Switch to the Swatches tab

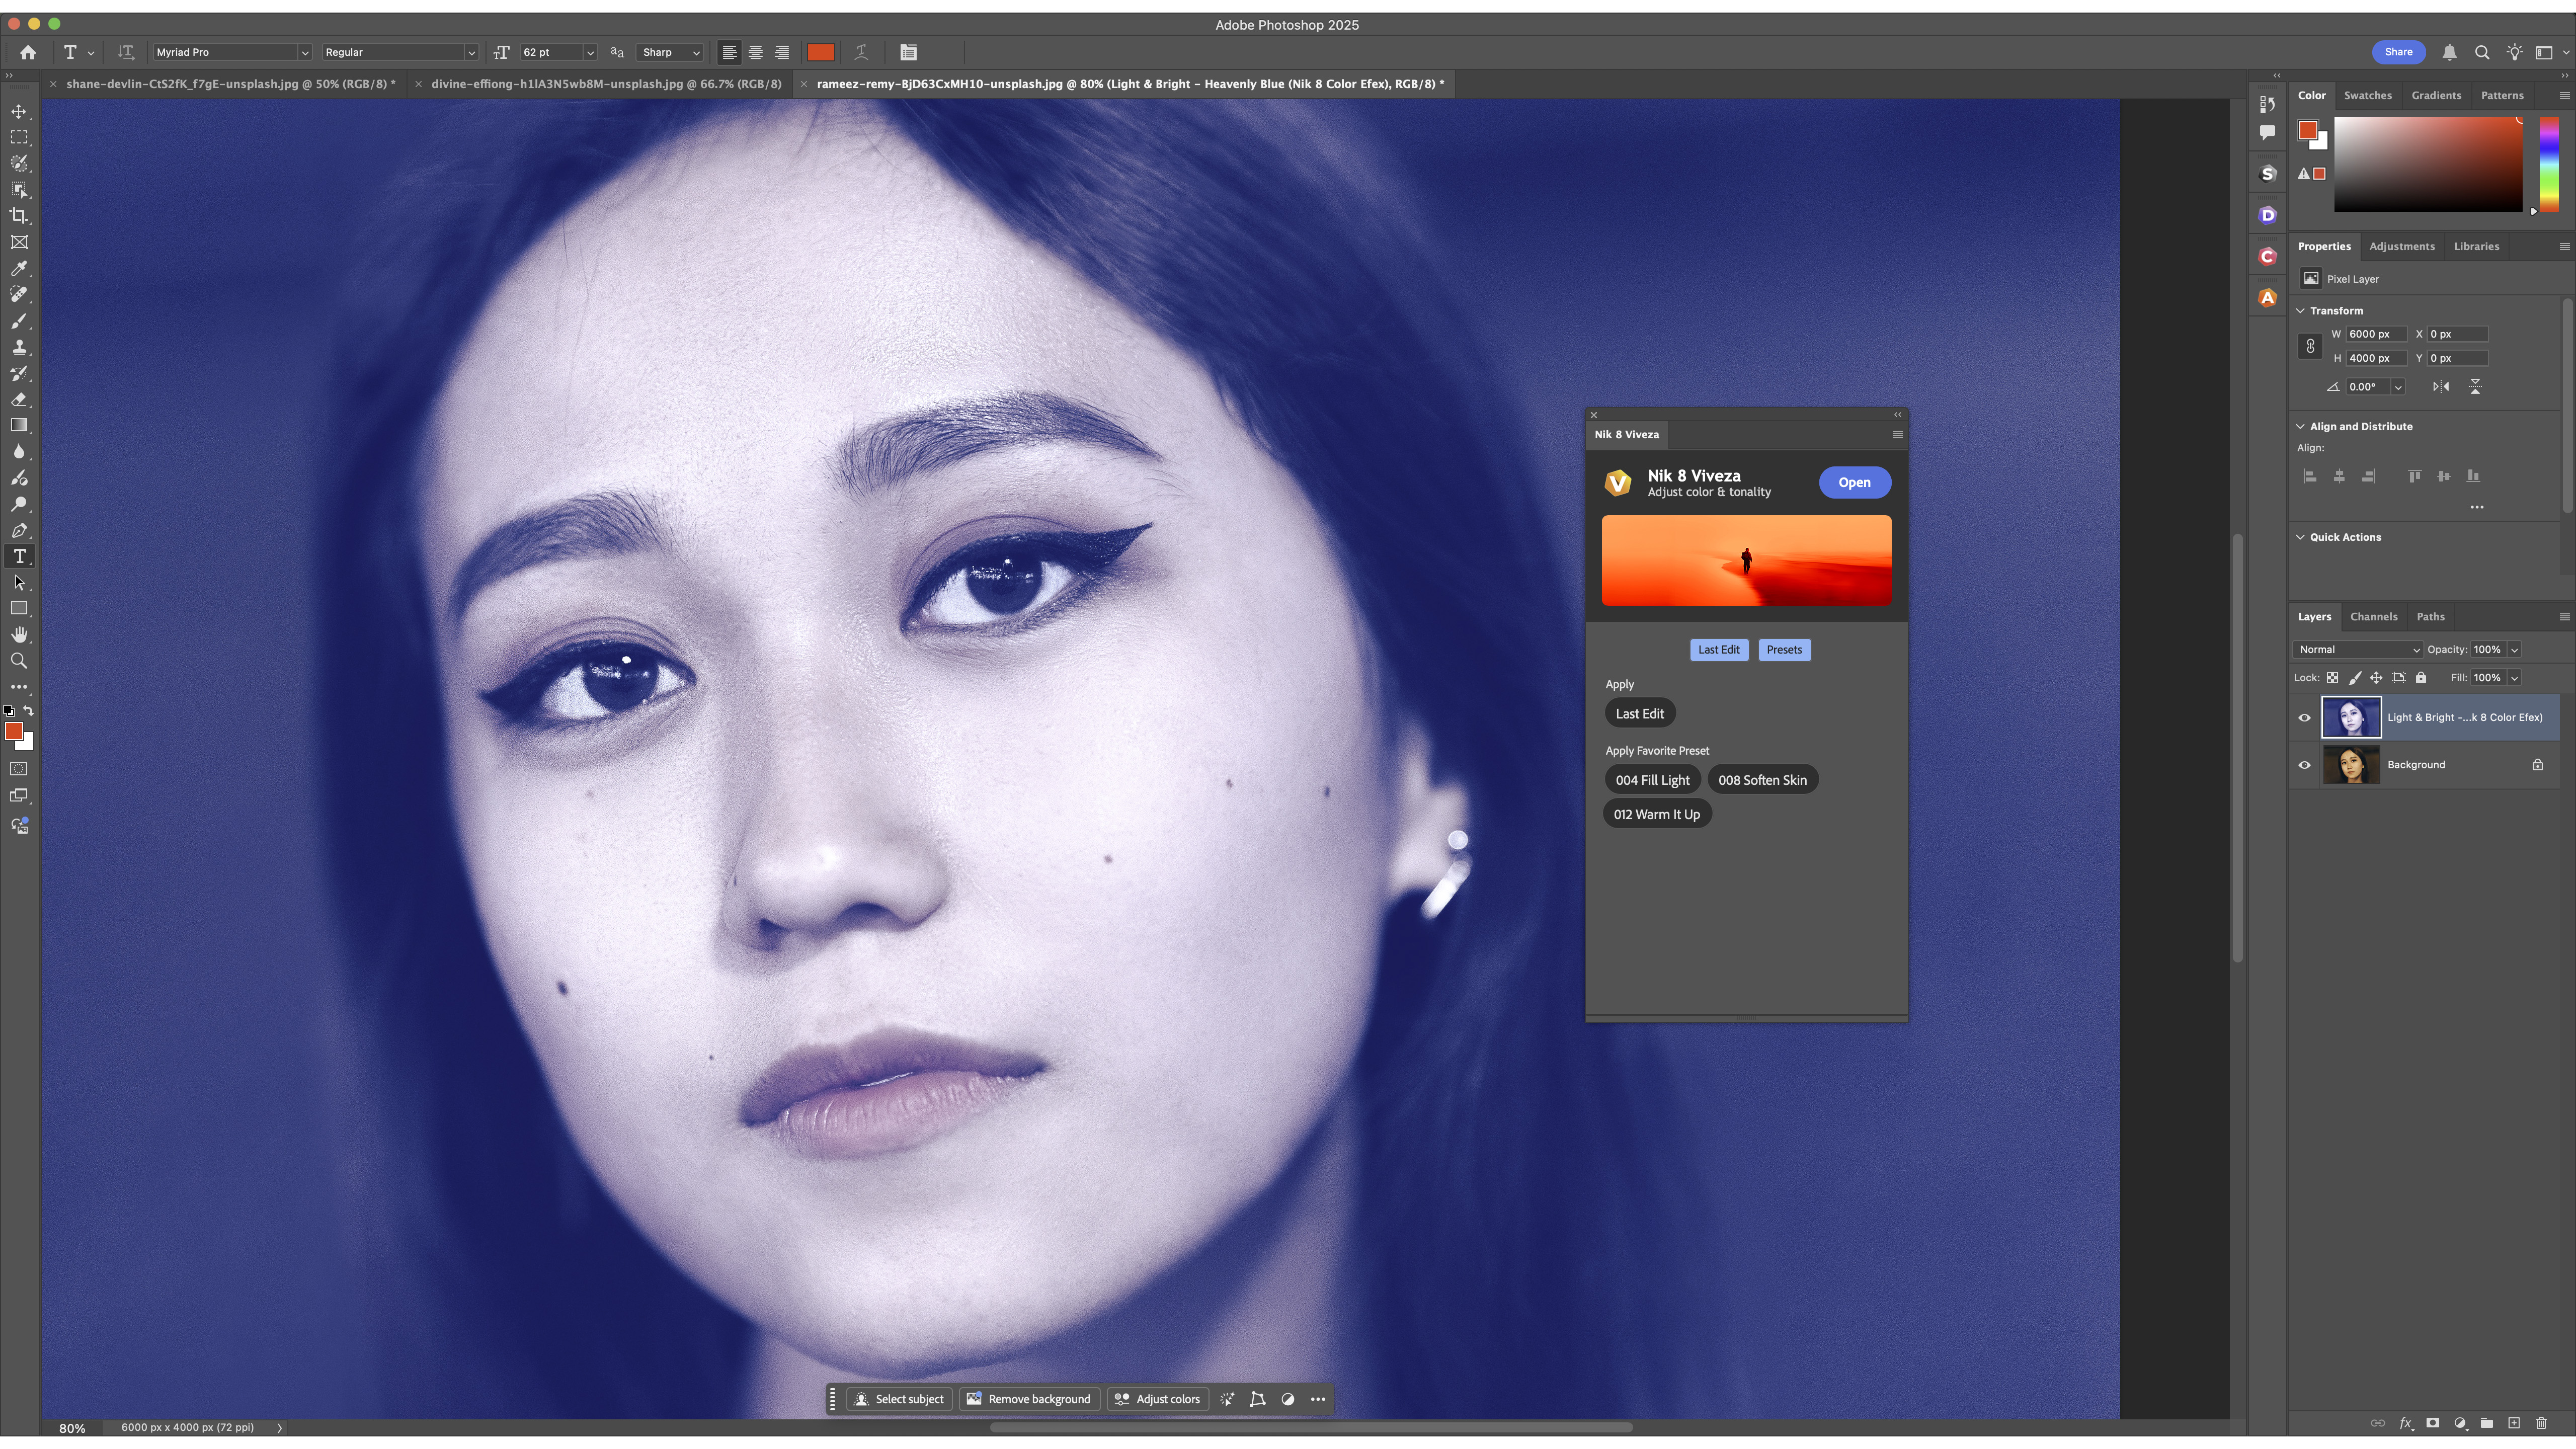[2368, 95]
